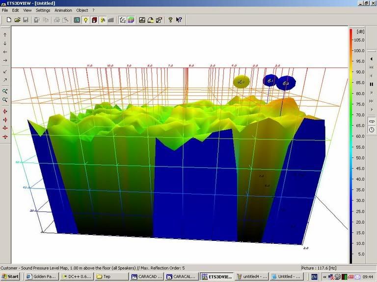Click the diagonal down-left arrow icon
Image resolution: width=377 pixels, height=282 pixels.
[x=5, y=71]
